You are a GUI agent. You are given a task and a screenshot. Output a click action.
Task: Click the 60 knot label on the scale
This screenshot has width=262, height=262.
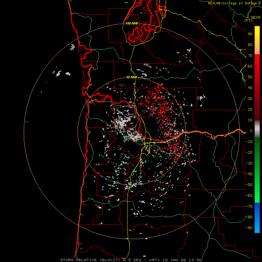[250, 66]
